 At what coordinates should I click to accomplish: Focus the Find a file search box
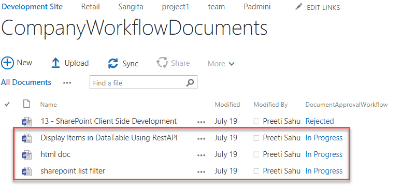[143, 82]
